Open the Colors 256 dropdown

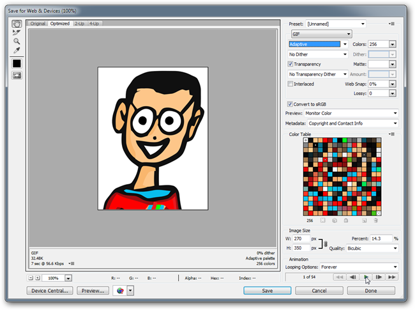(393, 44)
